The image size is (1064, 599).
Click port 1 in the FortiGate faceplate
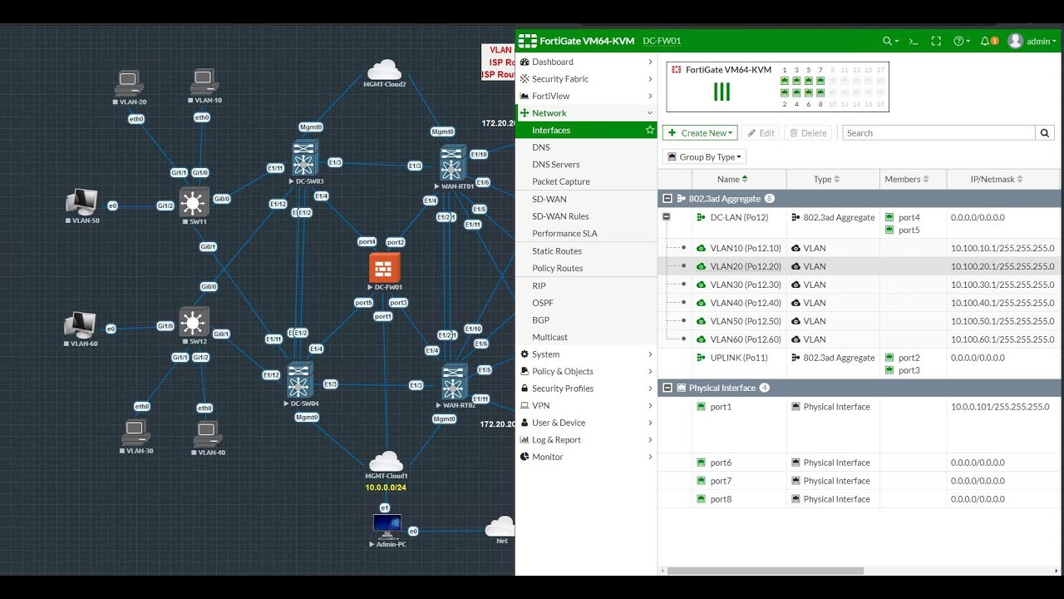[x=784, y=81]
